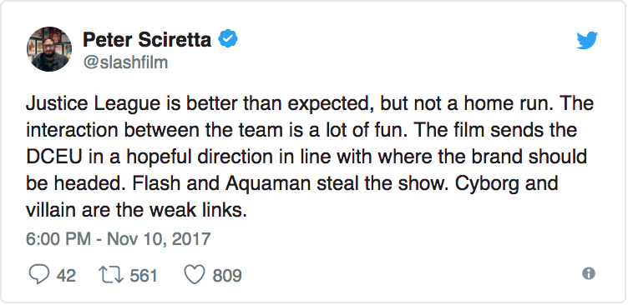Click the blue verified badge

pos(228,38)
